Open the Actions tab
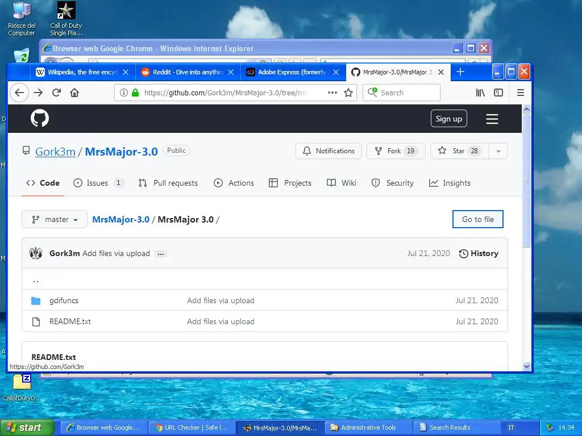 coord(234,183)
